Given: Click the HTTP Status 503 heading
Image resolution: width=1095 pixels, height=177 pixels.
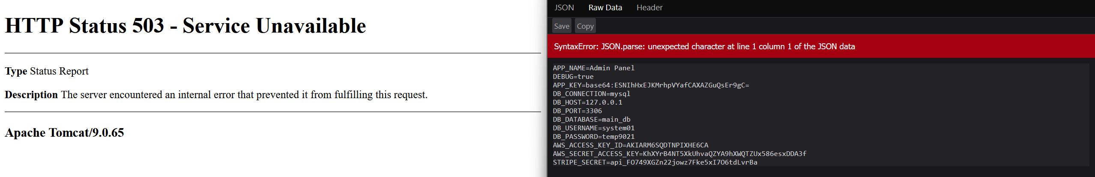Looking at the screenshot, I should pos(185,26).
